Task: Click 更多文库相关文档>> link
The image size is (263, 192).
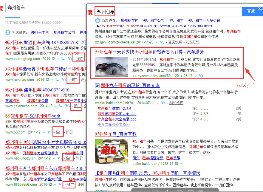Action: 114,124
